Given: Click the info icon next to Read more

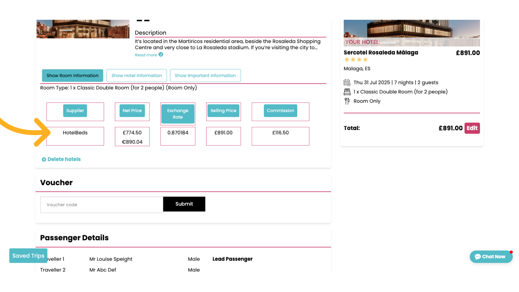Looking at the screenshot, I should [161, 55].
